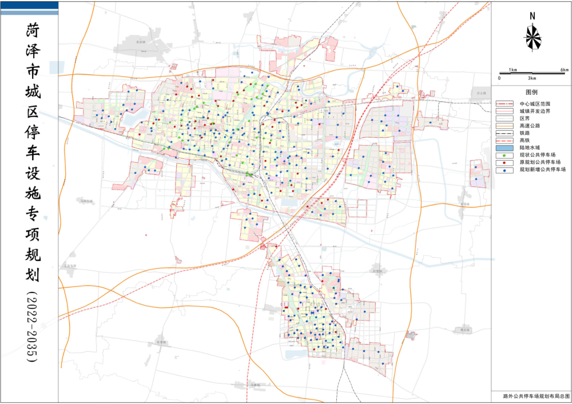Click the 中心城区范围 legend label

point(535,104)
